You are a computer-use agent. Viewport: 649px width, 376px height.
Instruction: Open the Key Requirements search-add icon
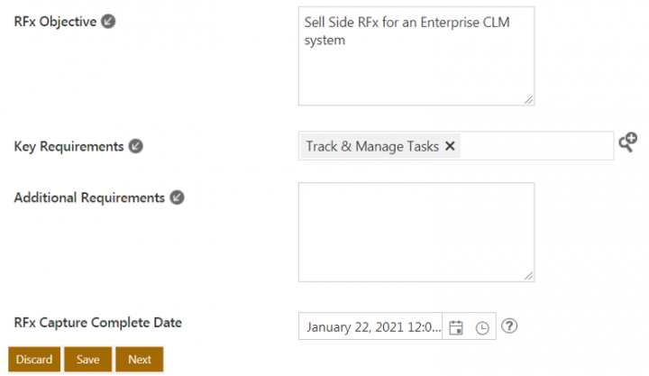click(x=627, y=142)
